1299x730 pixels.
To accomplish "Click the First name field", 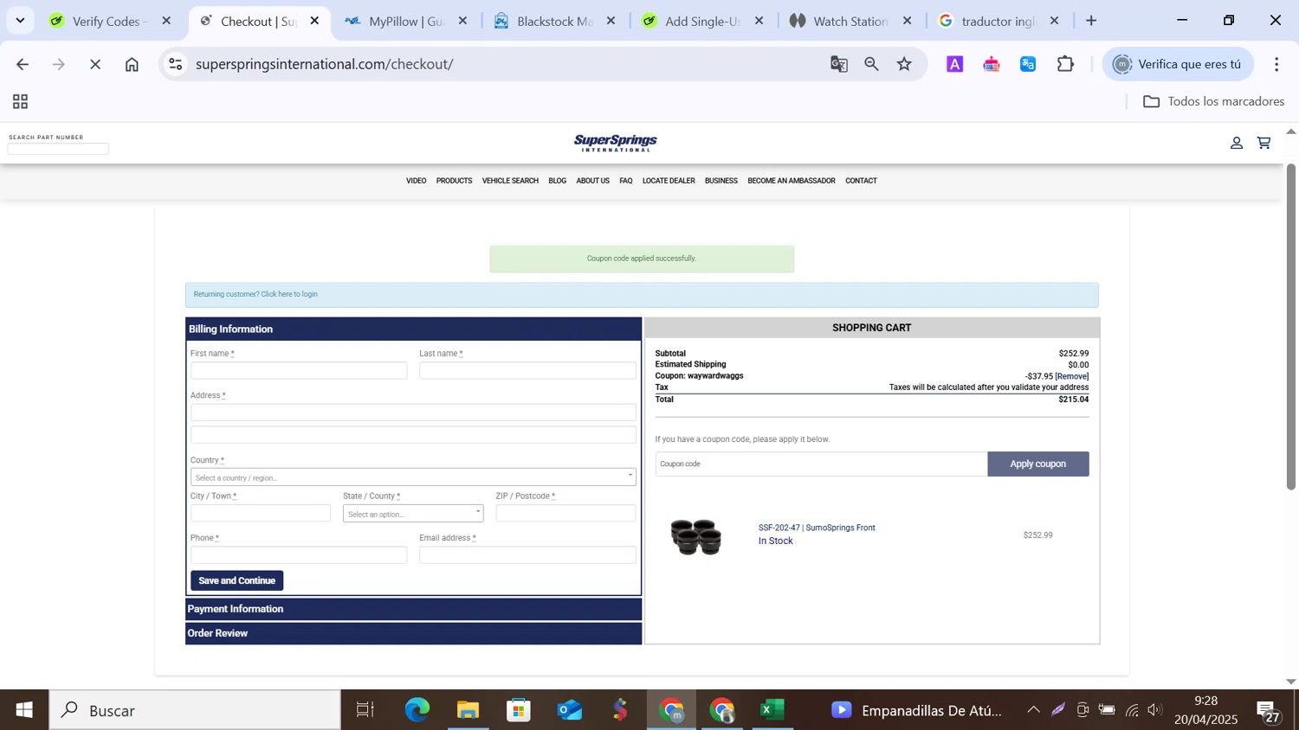I will 299,370.
